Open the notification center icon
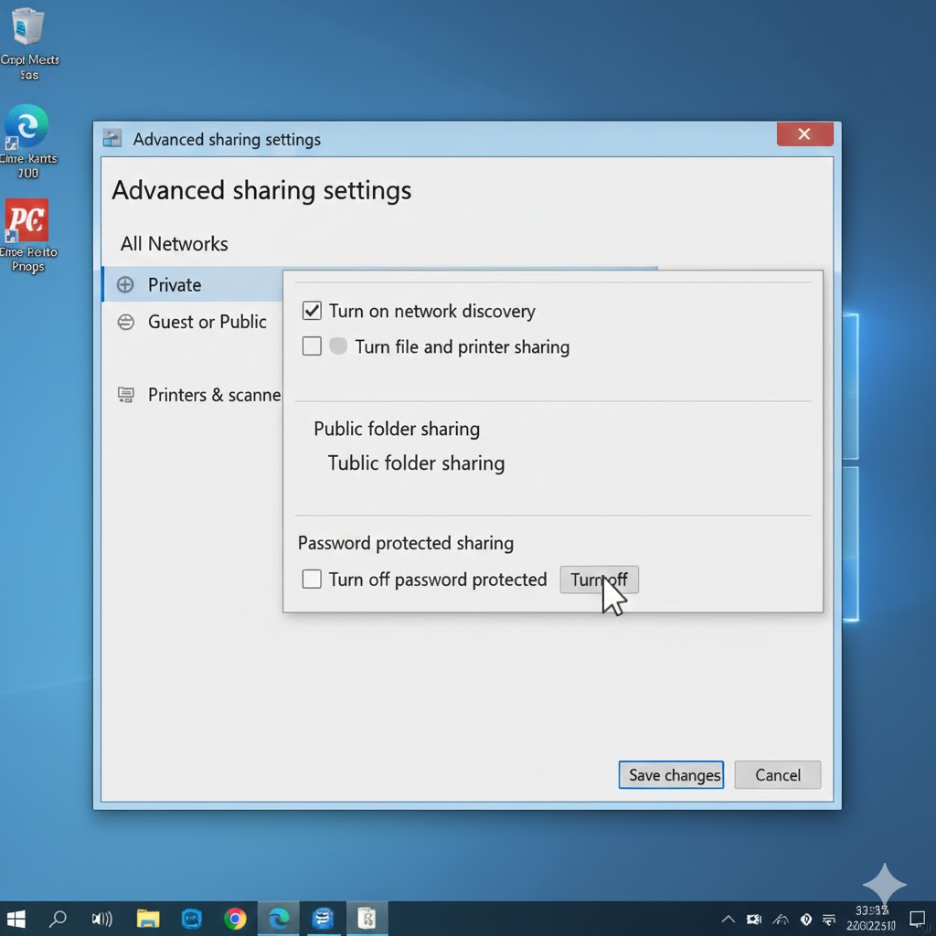The width and height of the screenshot is (936, 936). pyautogui.click(x=917, y=918)
